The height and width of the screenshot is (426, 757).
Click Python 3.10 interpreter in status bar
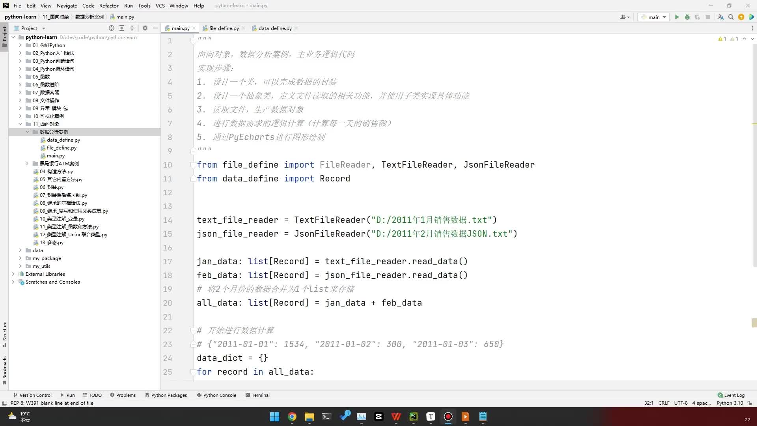tap(730, 403)
